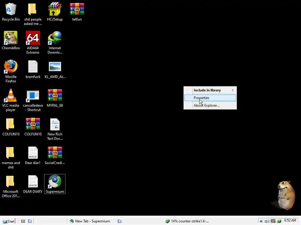This screenshot has width=301, height=225.
Task: Choose Properties from the context menu
Action: (x=210, y=98)
